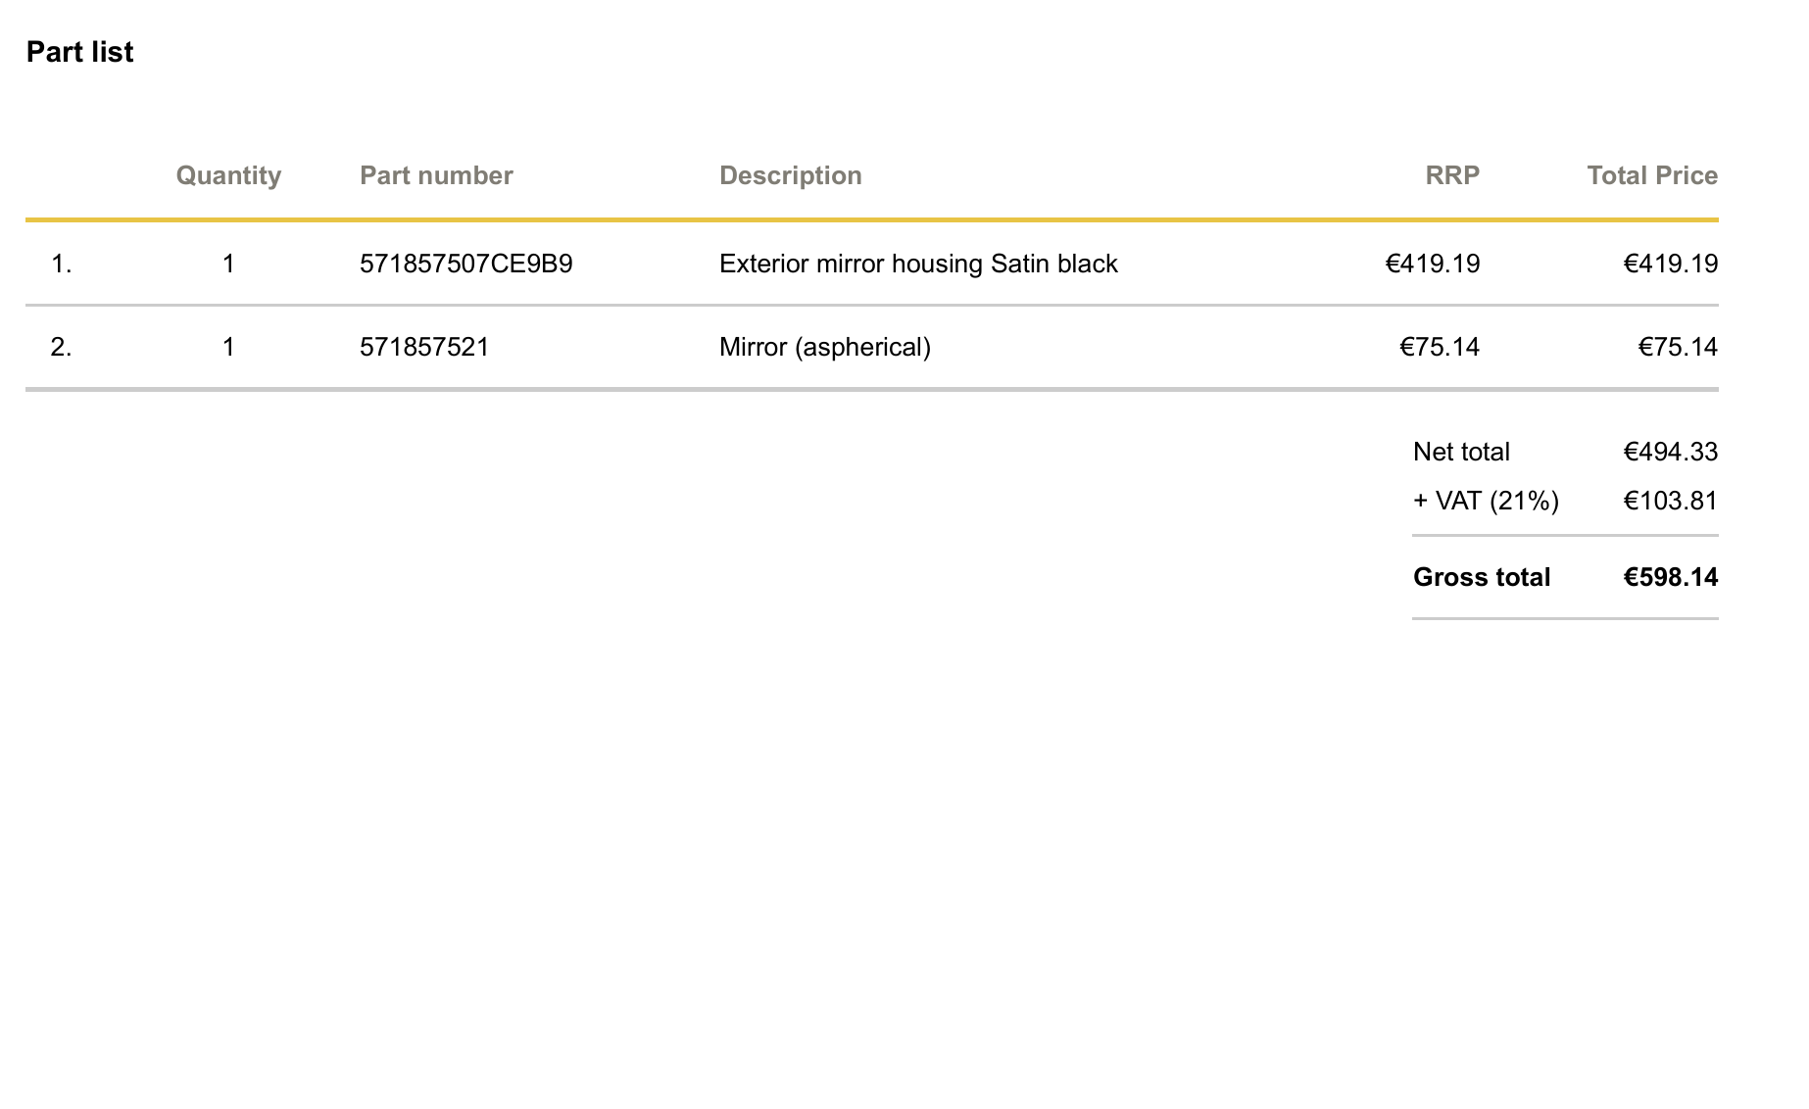Screen dimensions: 1809x1109
Task: Select row number "1." in the list
Action: 62,264
